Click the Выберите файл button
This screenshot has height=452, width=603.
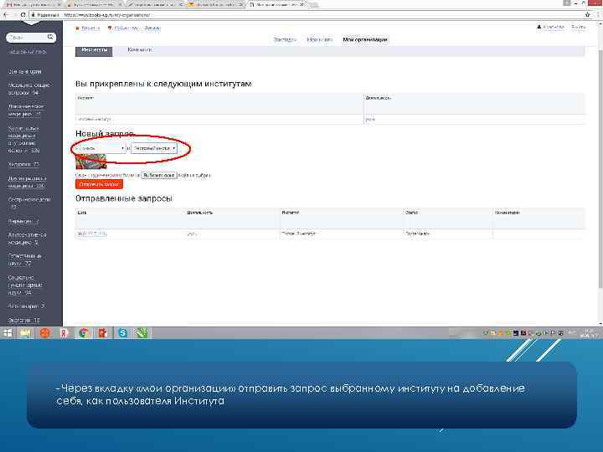click(159, 175)
